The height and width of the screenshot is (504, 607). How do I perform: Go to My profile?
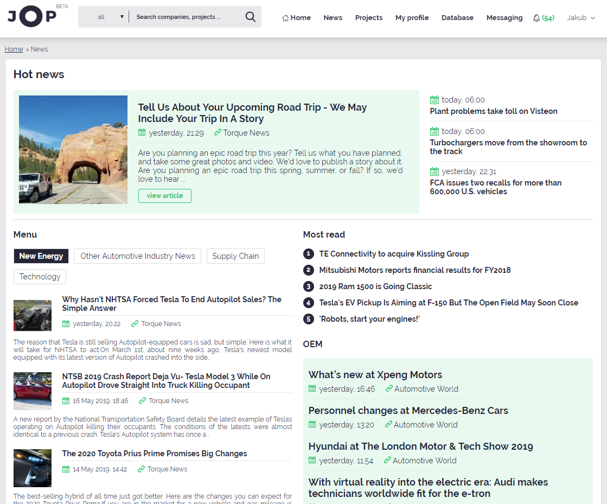(412, 18)
